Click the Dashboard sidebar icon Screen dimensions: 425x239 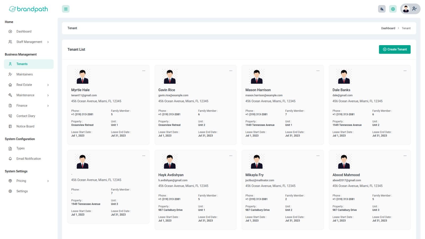click(x=10, y=31)
